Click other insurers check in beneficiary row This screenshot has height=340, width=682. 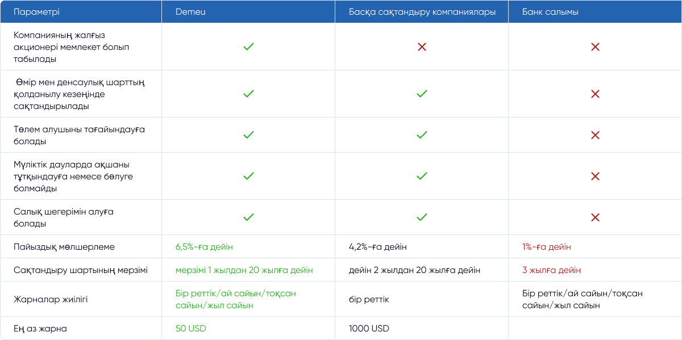coord(422,135)
